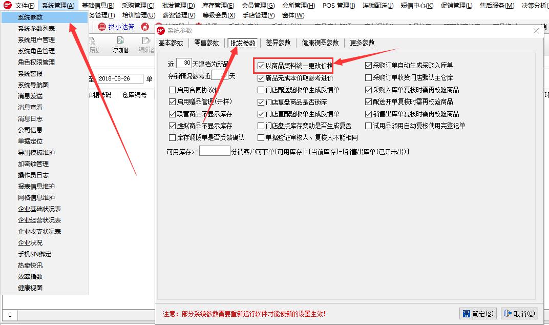Select 系统参数 in the dropdown menu
This screenshot has height=325, width=549.
45,17
